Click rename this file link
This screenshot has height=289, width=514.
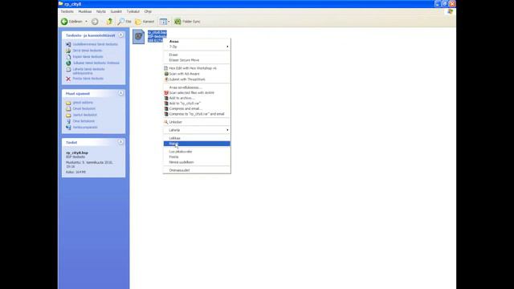pyautogui.click(x=95, y=44)
